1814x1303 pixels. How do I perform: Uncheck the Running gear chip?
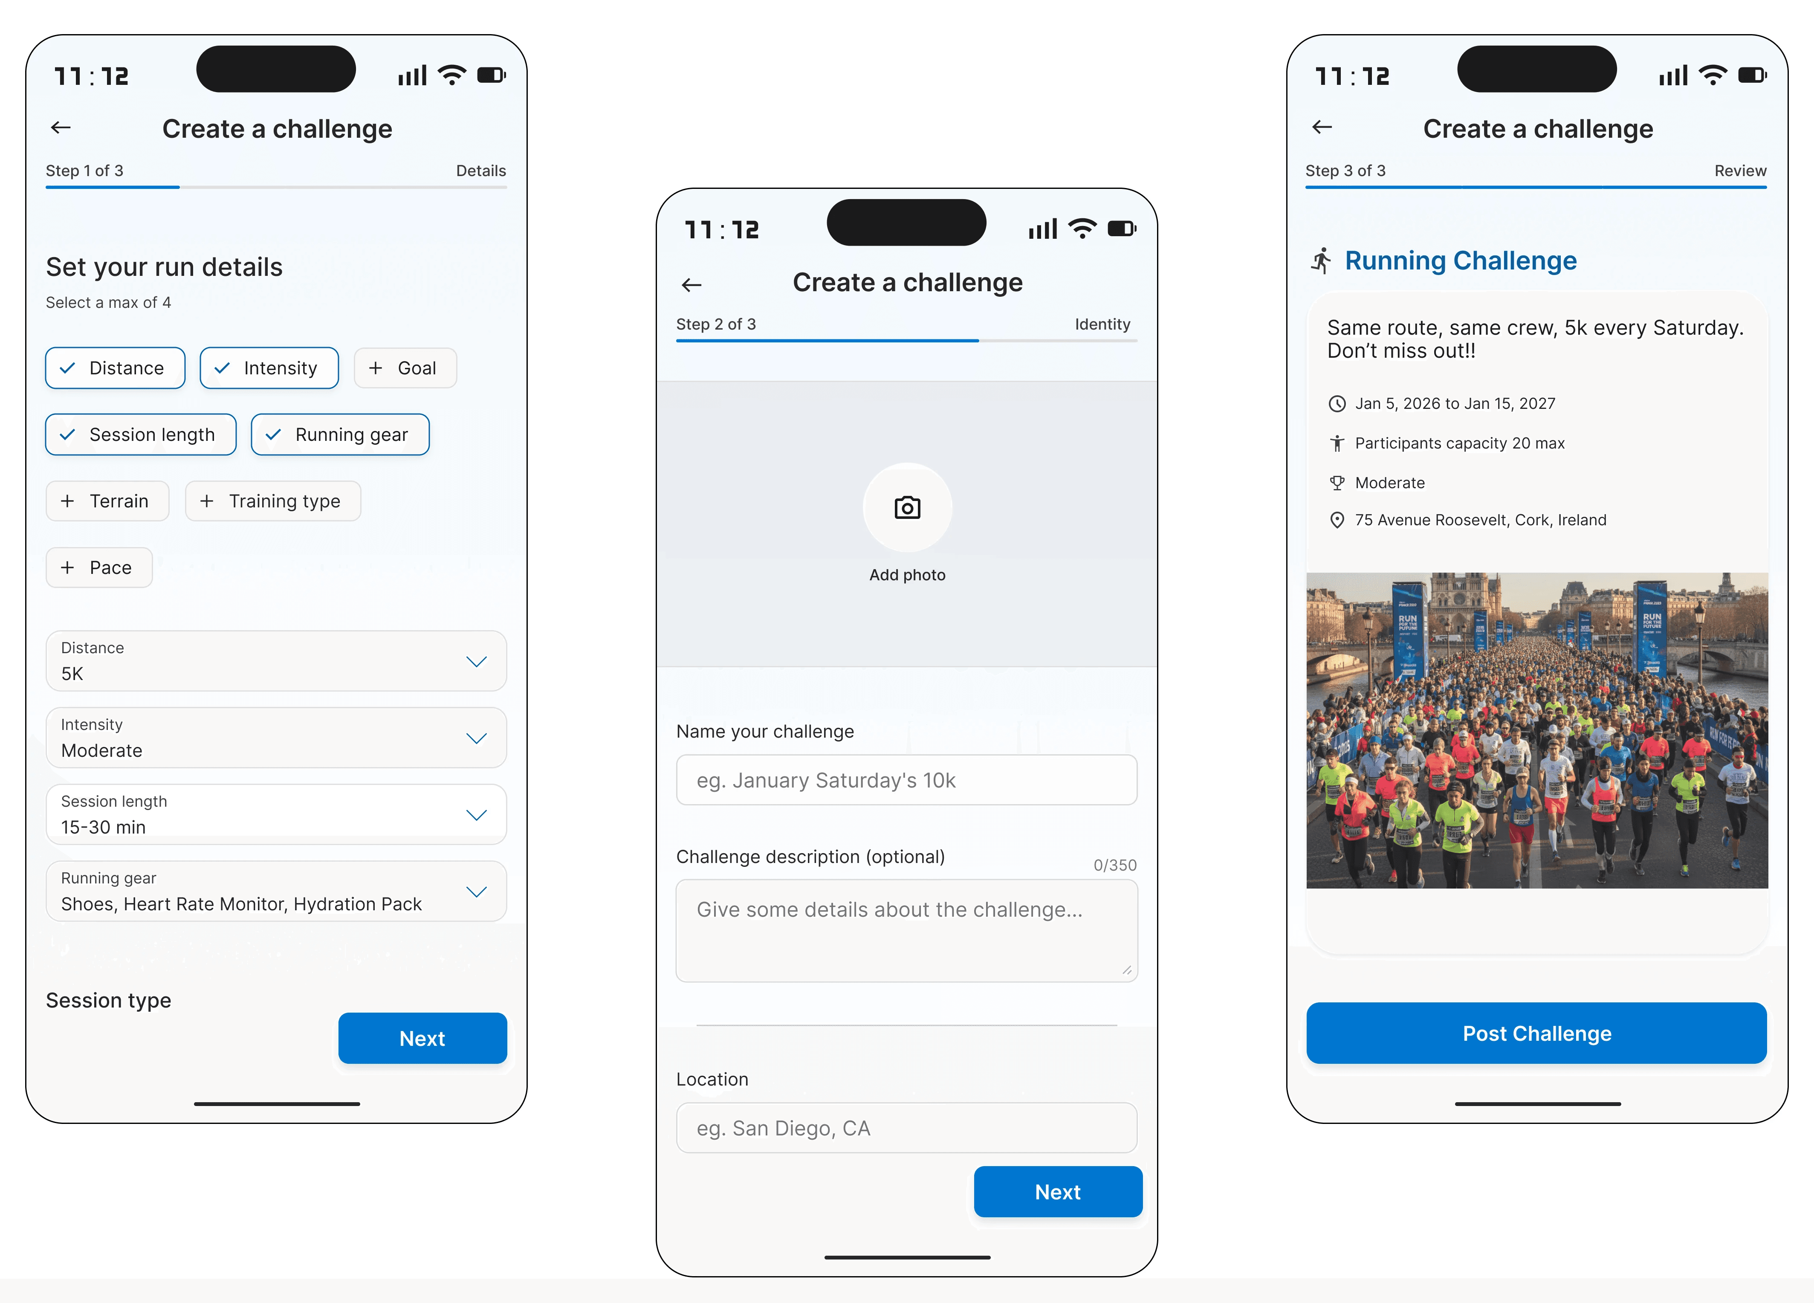[340, 434]
